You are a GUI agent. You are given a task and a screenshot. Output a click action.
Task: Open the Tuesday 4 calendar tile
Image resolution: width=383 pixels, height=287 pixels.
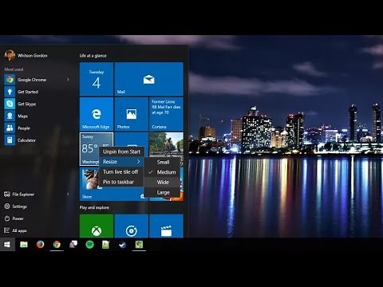pos(97,79)
